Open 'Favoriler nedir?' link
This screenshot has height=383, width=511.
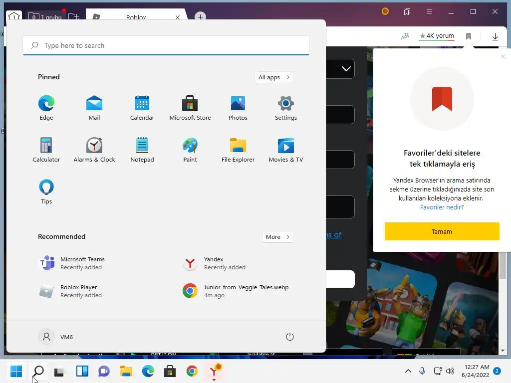[442, 207]
